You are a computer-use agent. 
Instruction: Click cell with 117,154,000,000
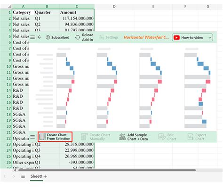click(77, 18)
